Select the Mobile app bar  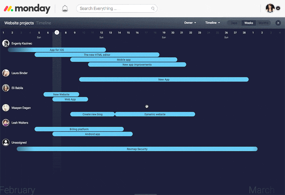click(x=123, y=59)
